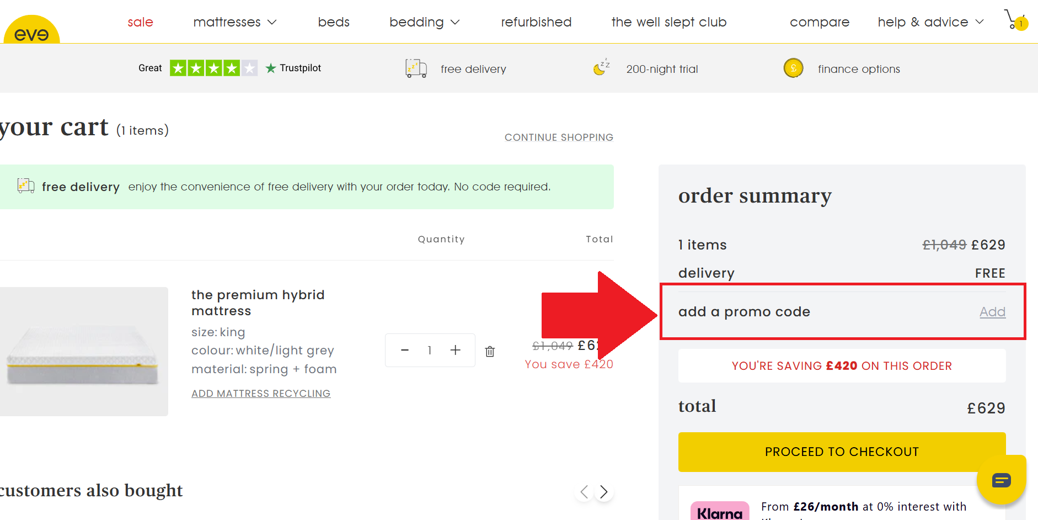Expand the bedding dropdown
Screen dimensions: 1038x520
pyautogui.click(x=424, y=22)
